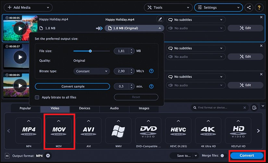The width and height of the screenshot is (268, 163).
Task: Click the Reset button
Action: pyautogui.click(x=136, y=97)
